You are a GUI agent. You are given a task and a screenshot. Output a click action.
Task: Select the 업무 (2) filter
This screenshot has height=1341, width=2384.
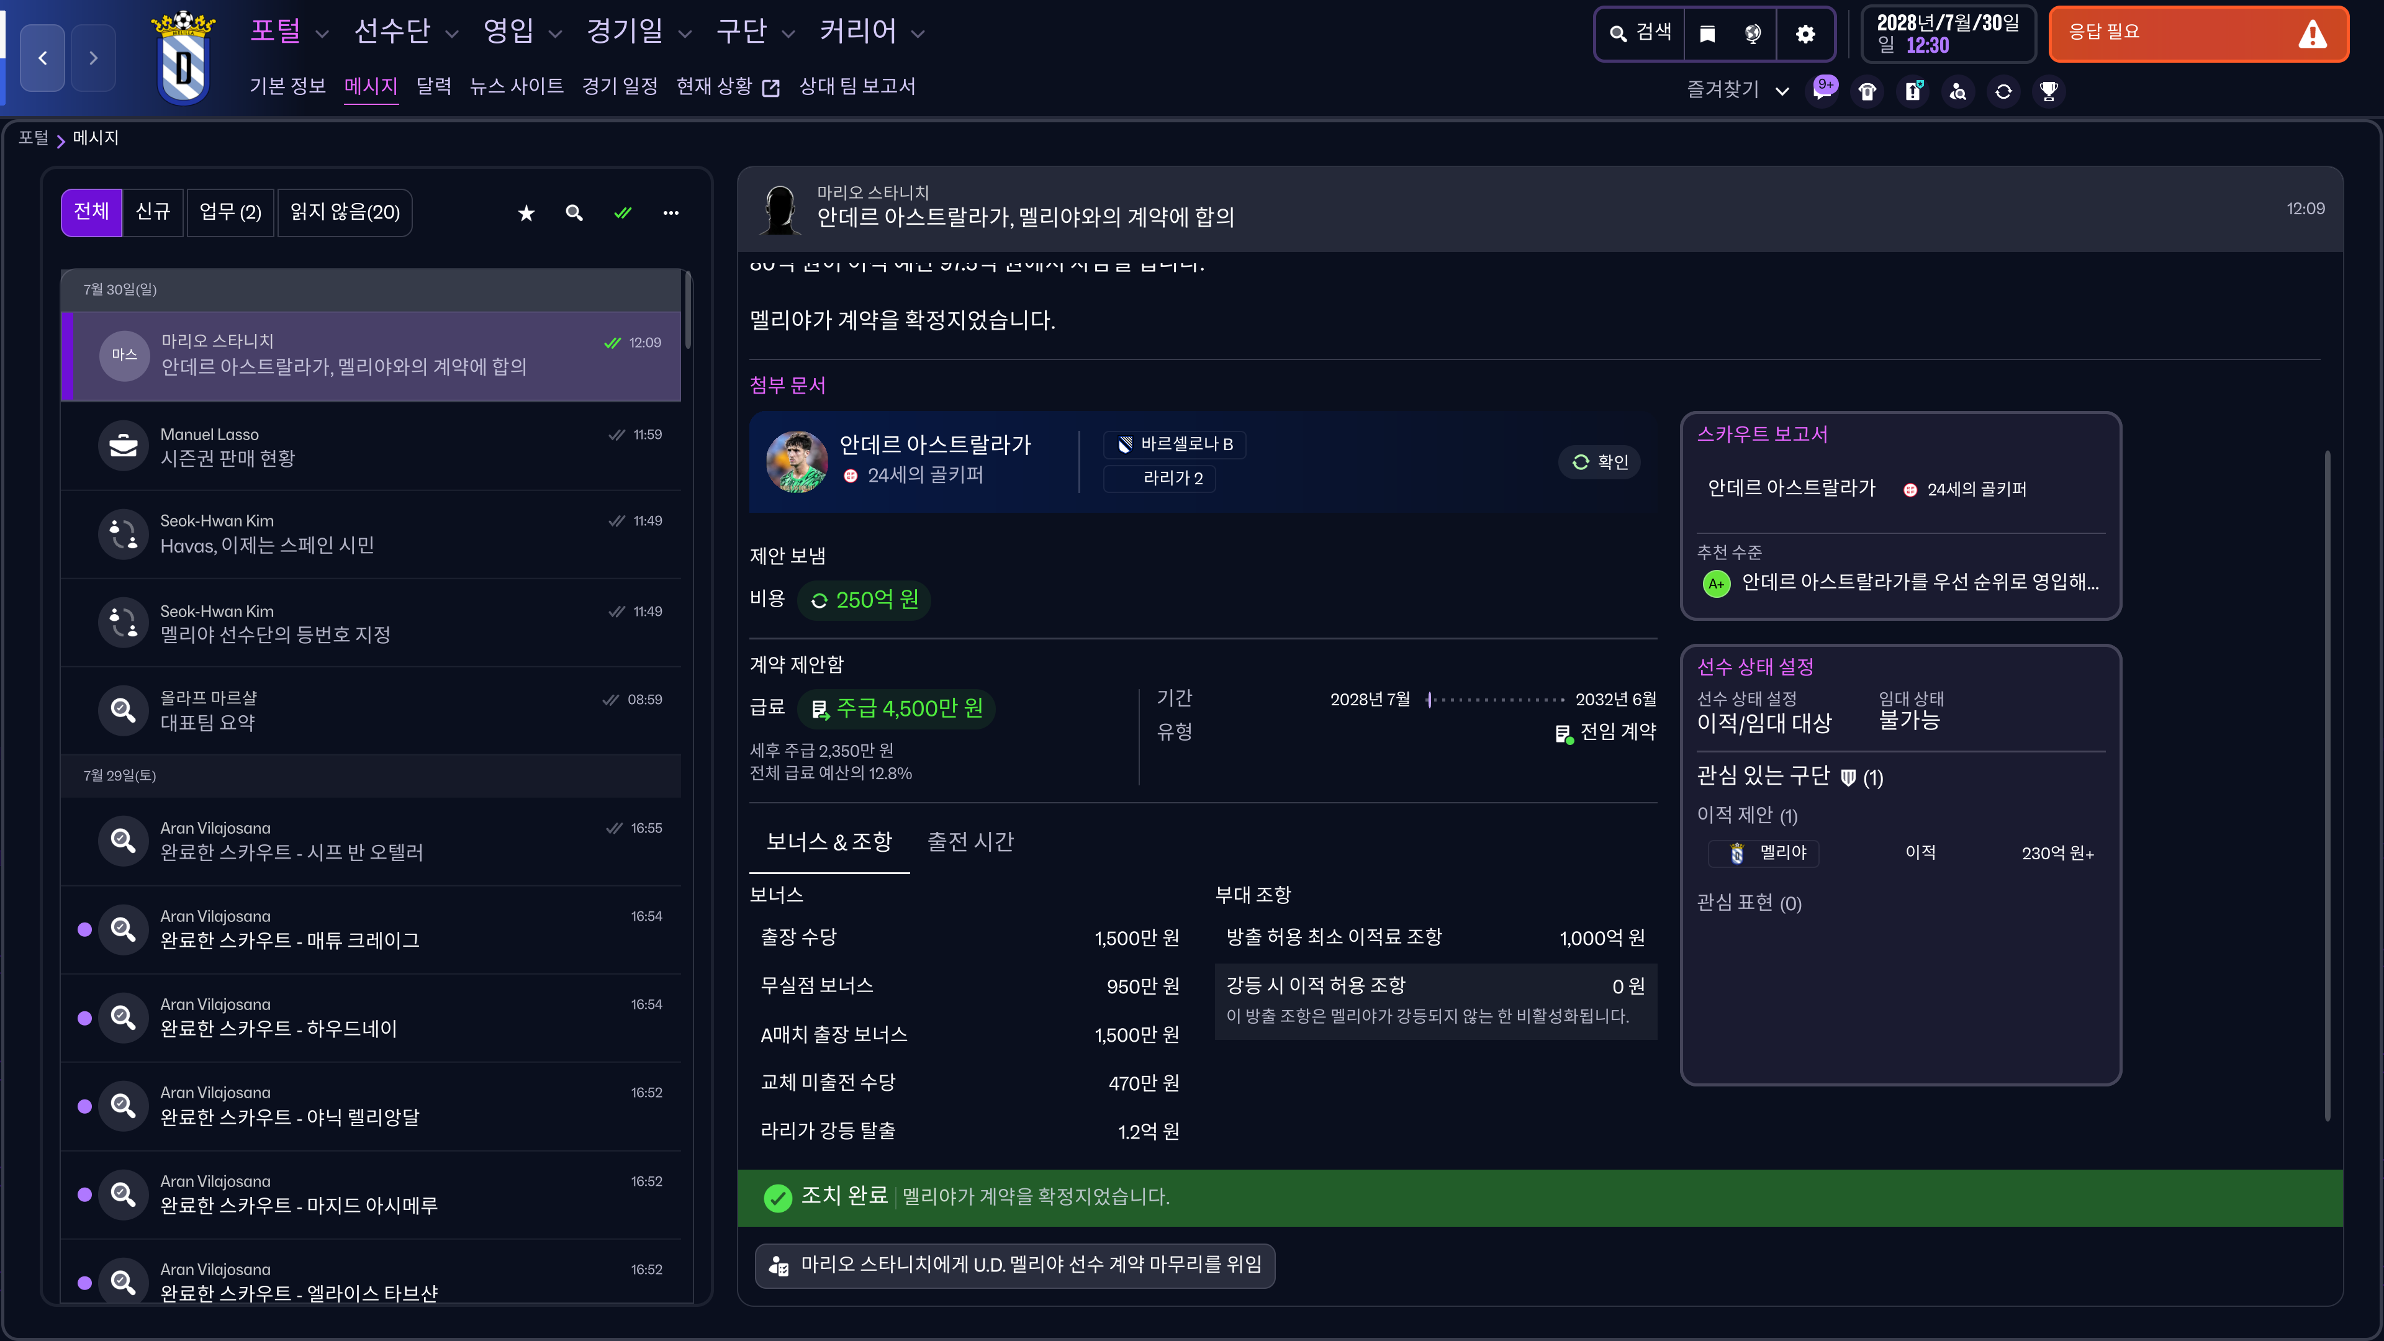tap(230, 212)
